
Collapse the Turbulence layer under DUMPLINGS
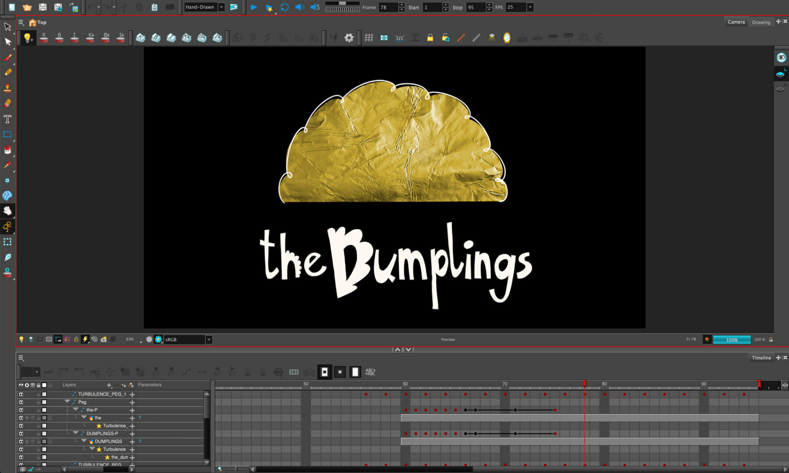(92, 449)
